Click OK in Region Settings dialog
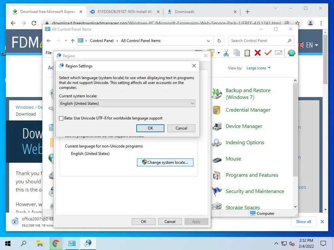334x250 pixels. point(150,128)
